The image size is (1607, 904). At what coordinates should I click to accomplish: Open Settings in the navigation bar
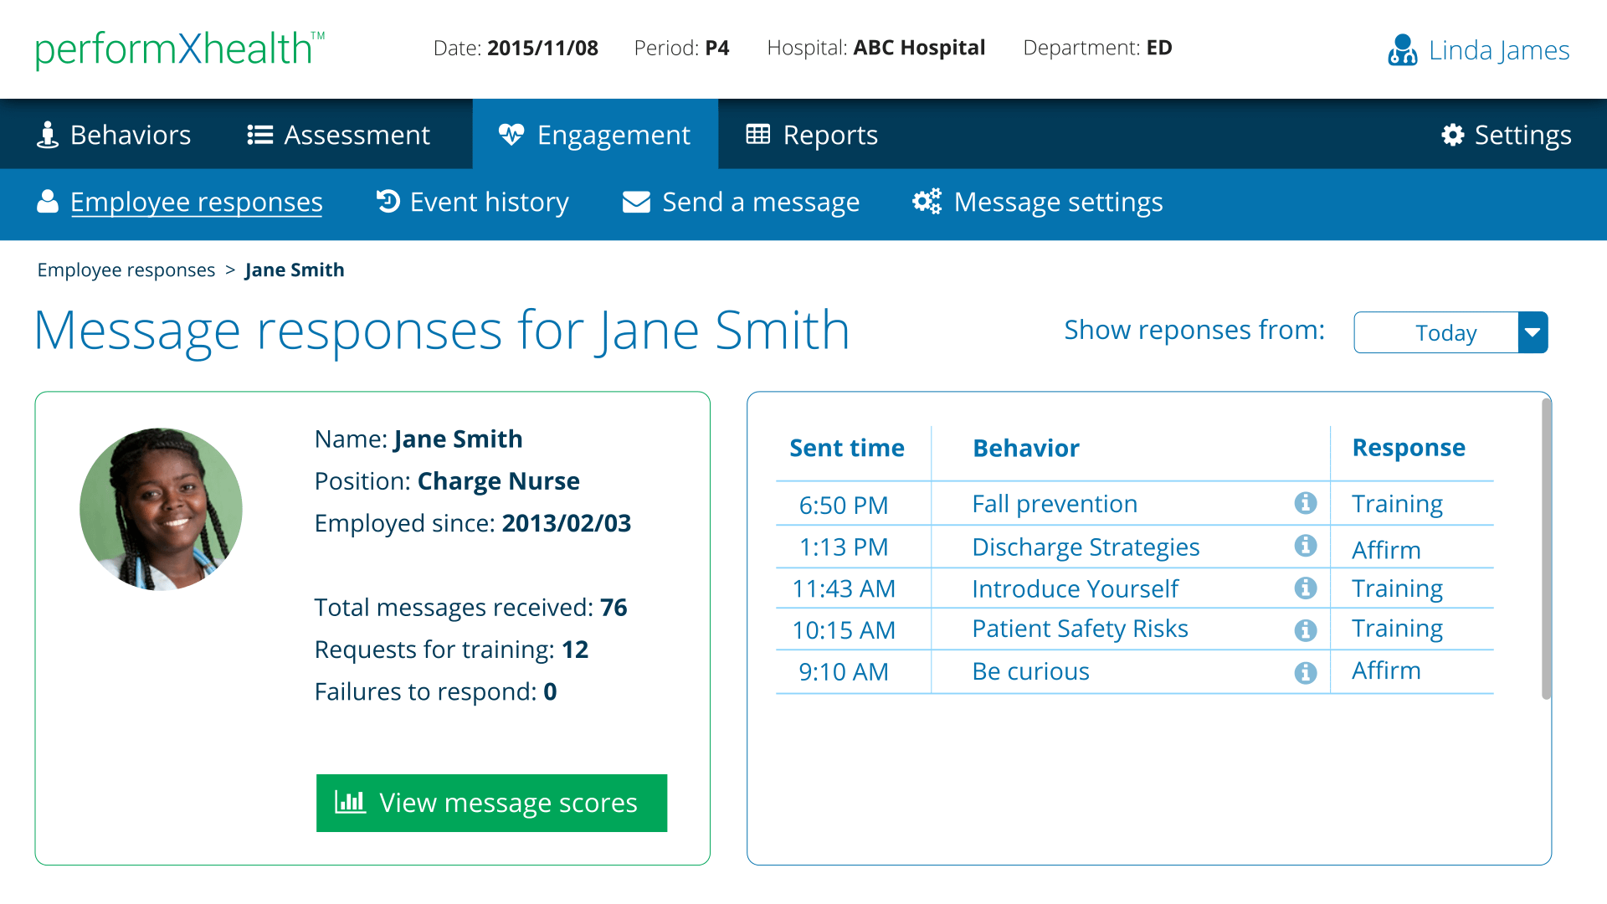(1507, 135)
